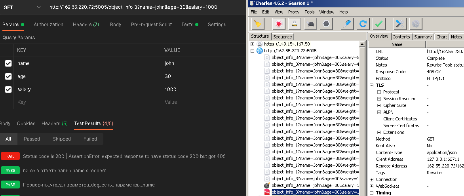Click the empty Value param field
This screenshot has height=196, width=464.
pos(203,102)
